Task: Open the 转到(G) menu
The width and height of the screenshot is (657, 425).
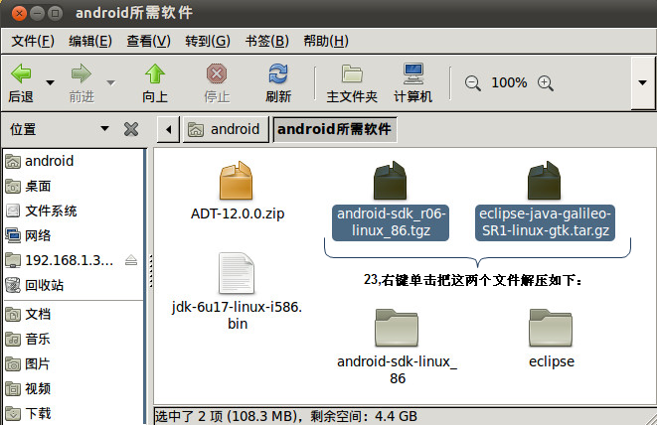Action: point(208,41)
